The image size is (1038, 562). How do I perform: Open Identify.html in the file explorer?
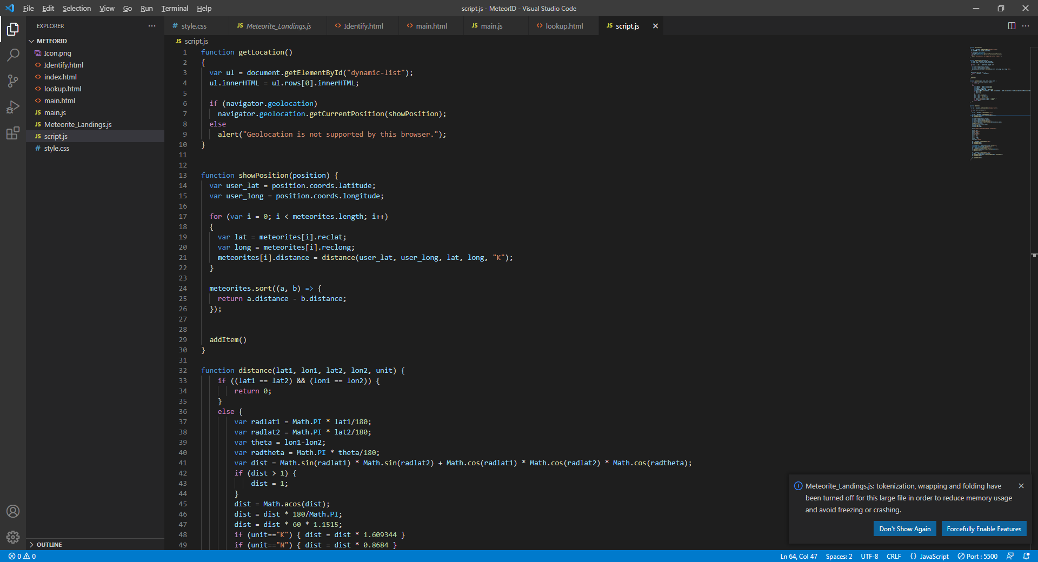[x=63, y=65]
